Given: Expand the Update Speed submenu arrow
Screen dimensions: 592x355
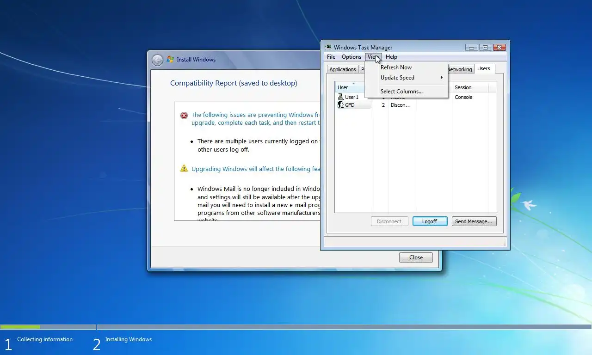Looking at the screenshot, I should [442, 78].
